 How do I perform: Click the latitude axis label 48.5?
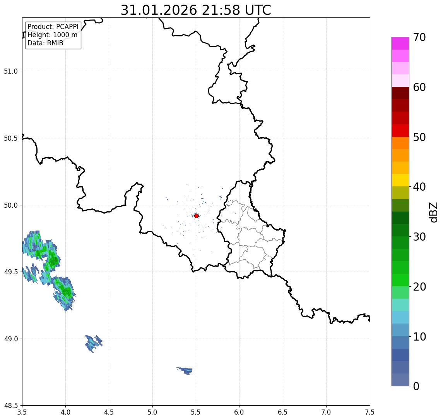(11, 406)
